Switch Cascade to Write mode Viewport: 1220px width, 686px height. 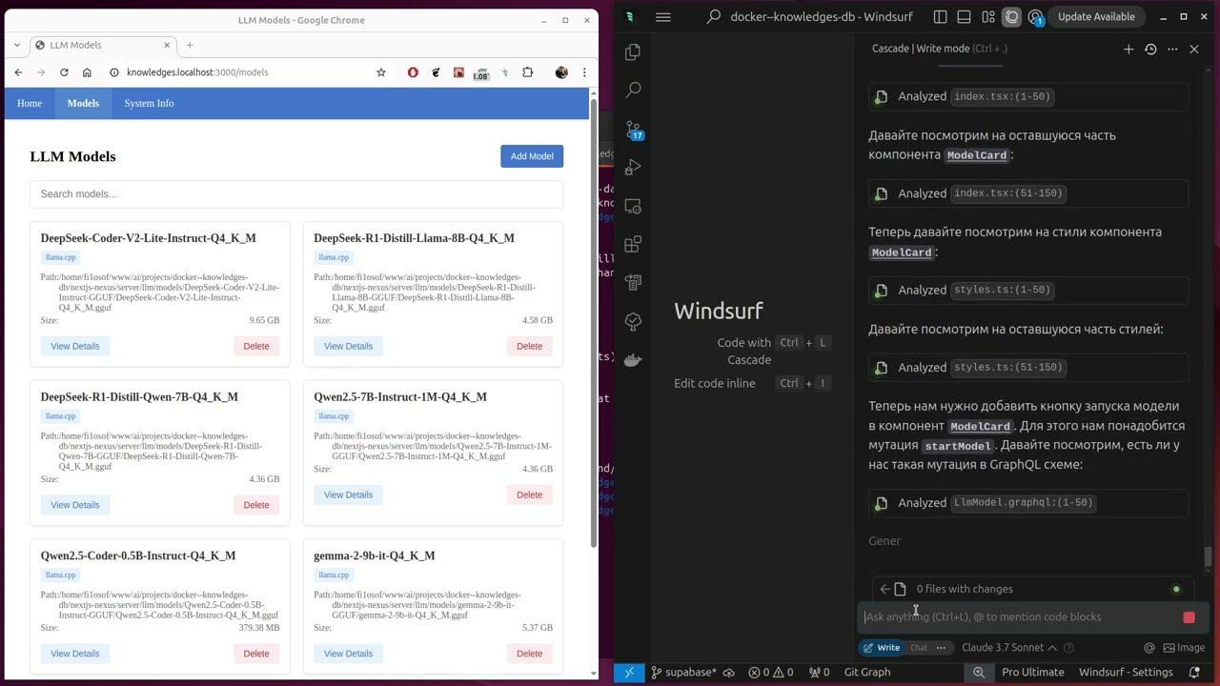pos(882,648)
